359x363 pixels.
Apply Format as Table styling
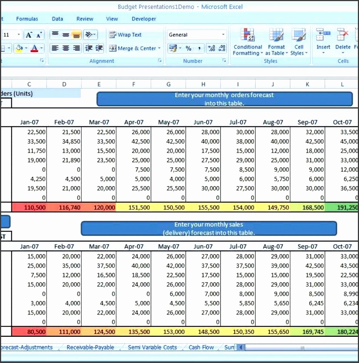point(276,41)
